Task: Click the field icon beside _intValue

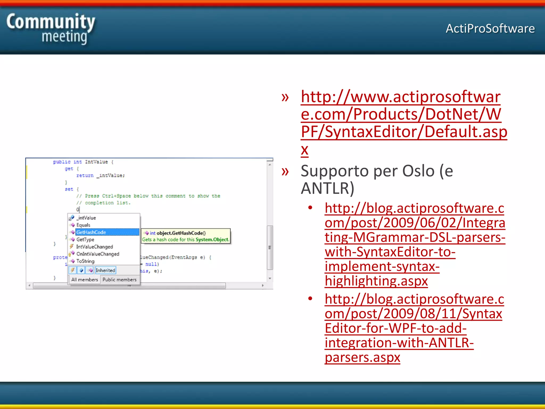Action: 71,218
